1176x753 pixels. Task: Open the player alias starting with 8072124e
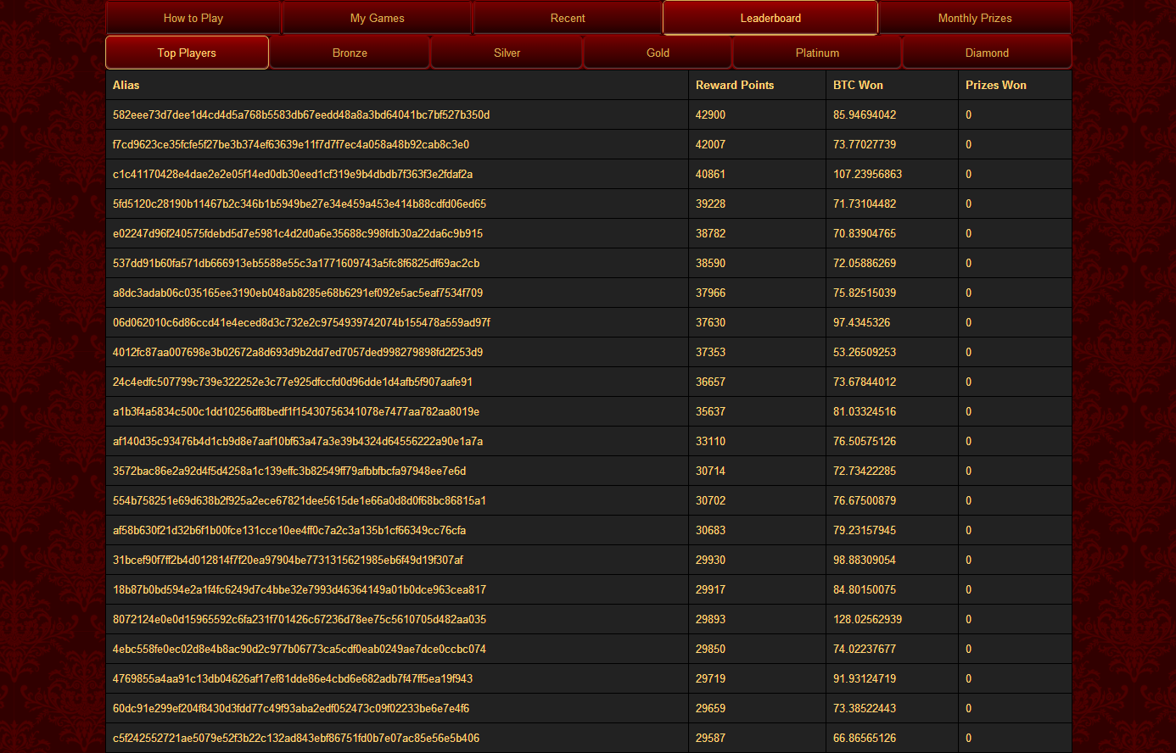[x=300, y=619]
